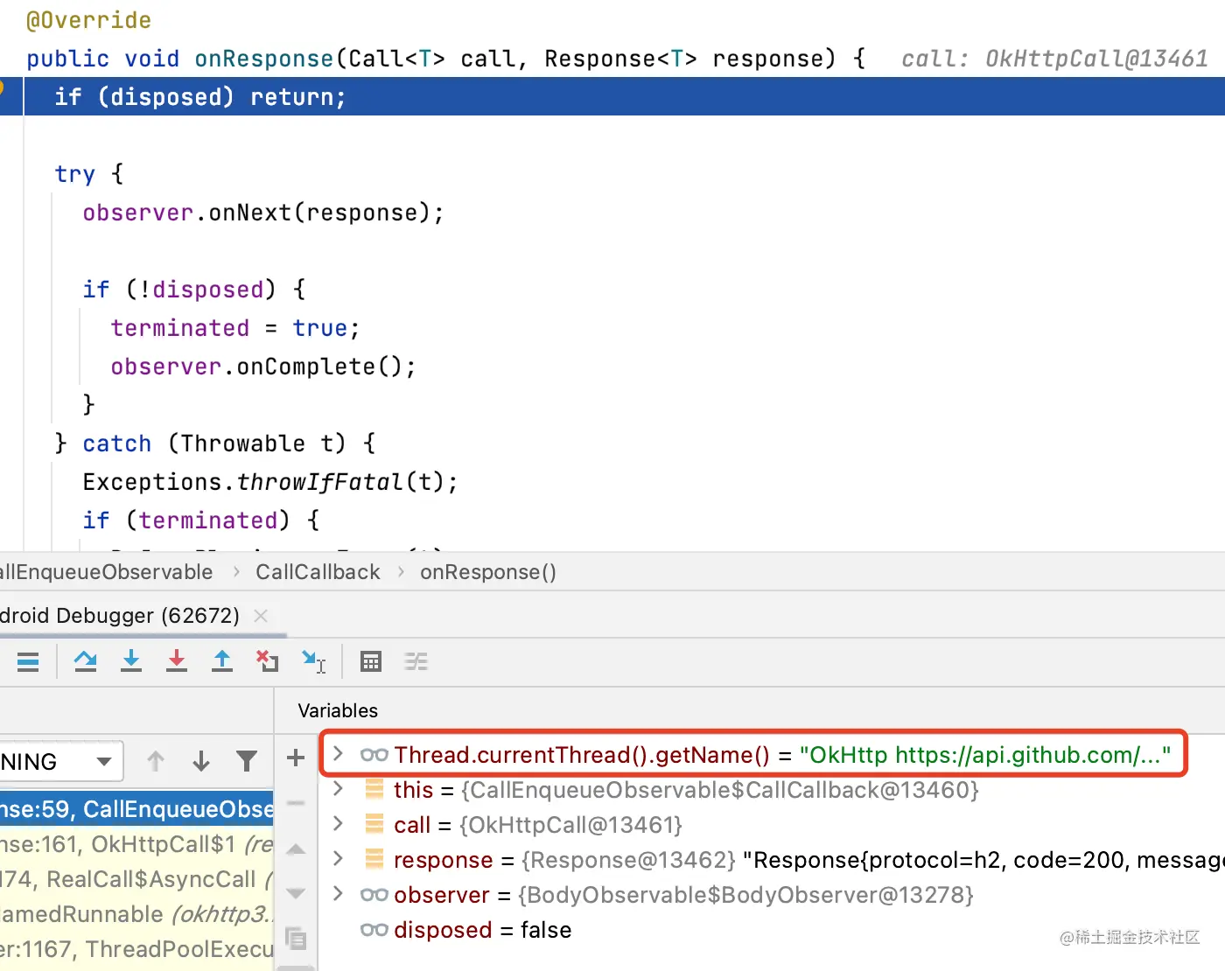Click the response value {Response@13462}

coord(628,860)
